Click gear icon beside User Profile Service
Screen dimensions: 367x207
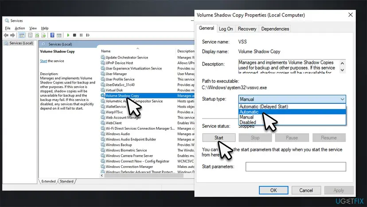[x=103, y=79]
